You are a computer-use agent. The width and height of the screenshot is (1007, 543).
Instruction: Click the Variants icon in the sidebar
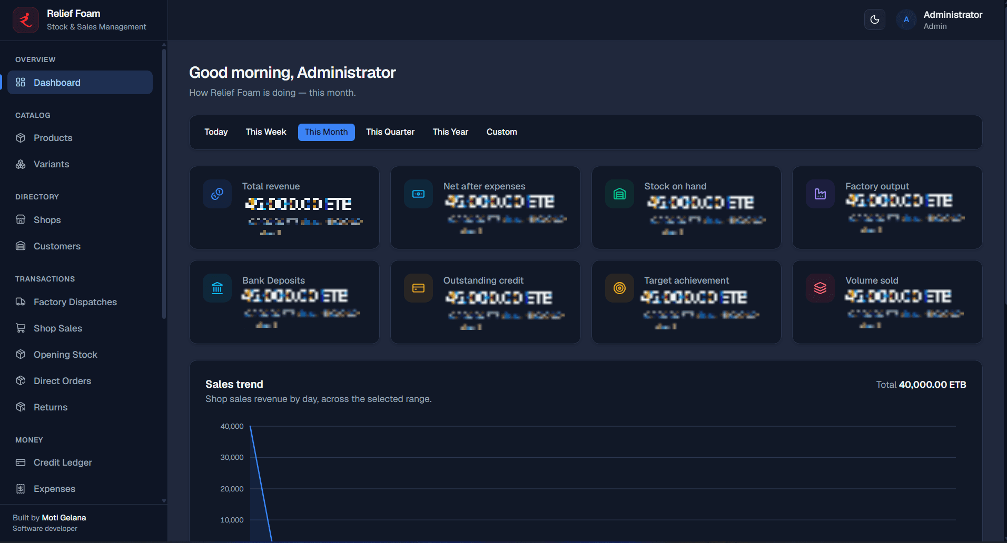(x=21, y=164)
